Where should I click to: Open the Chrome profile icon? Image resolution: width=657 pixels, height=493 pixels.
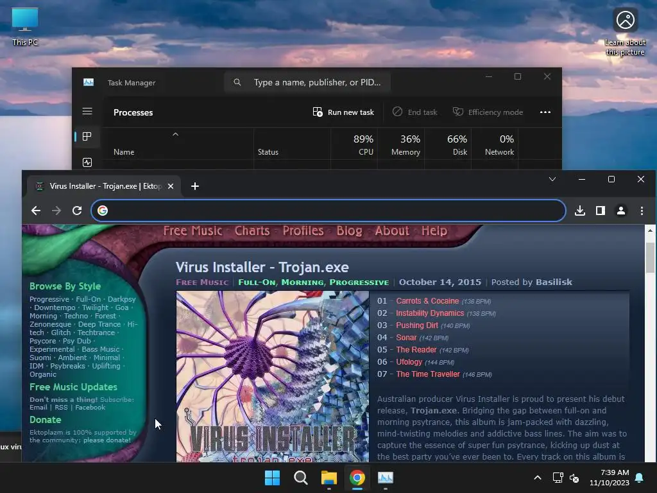point(621,211)
